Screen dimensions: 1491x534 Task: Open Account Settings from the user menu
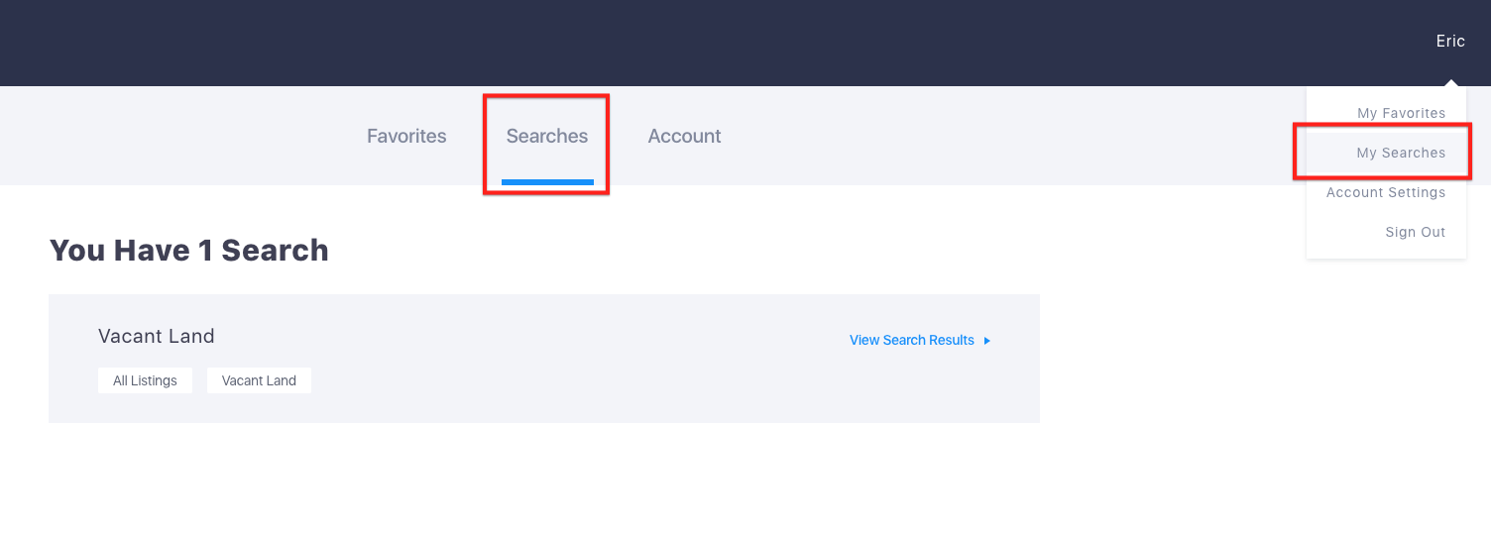click(1386, 192)
